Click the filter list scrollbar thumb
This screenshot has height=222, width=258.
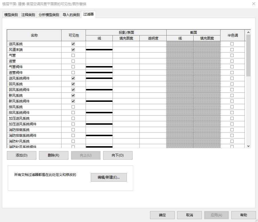coord(249,55)
